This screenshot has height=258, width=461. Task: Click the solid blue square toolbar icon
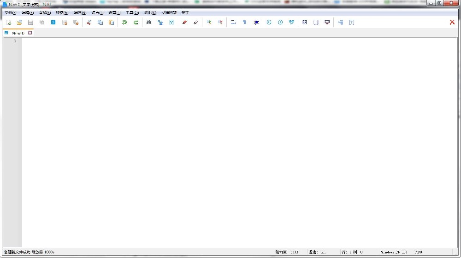53,22
